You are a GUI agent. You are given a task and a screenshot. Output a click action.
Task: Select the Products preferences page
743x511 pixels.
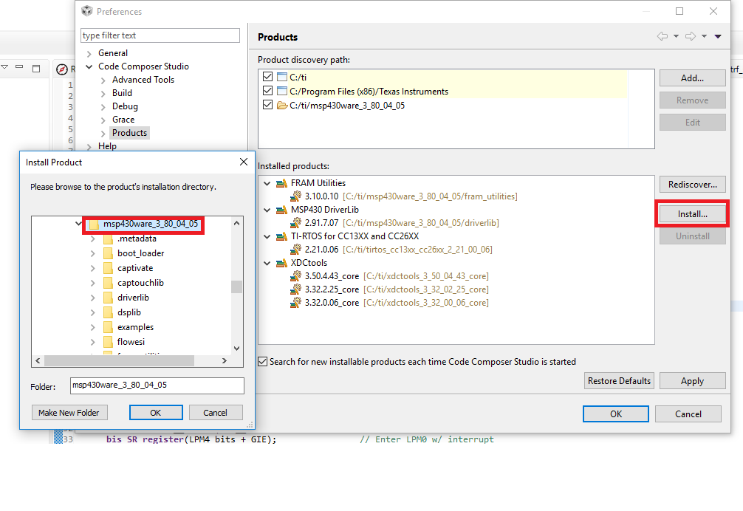coord(130,133)
